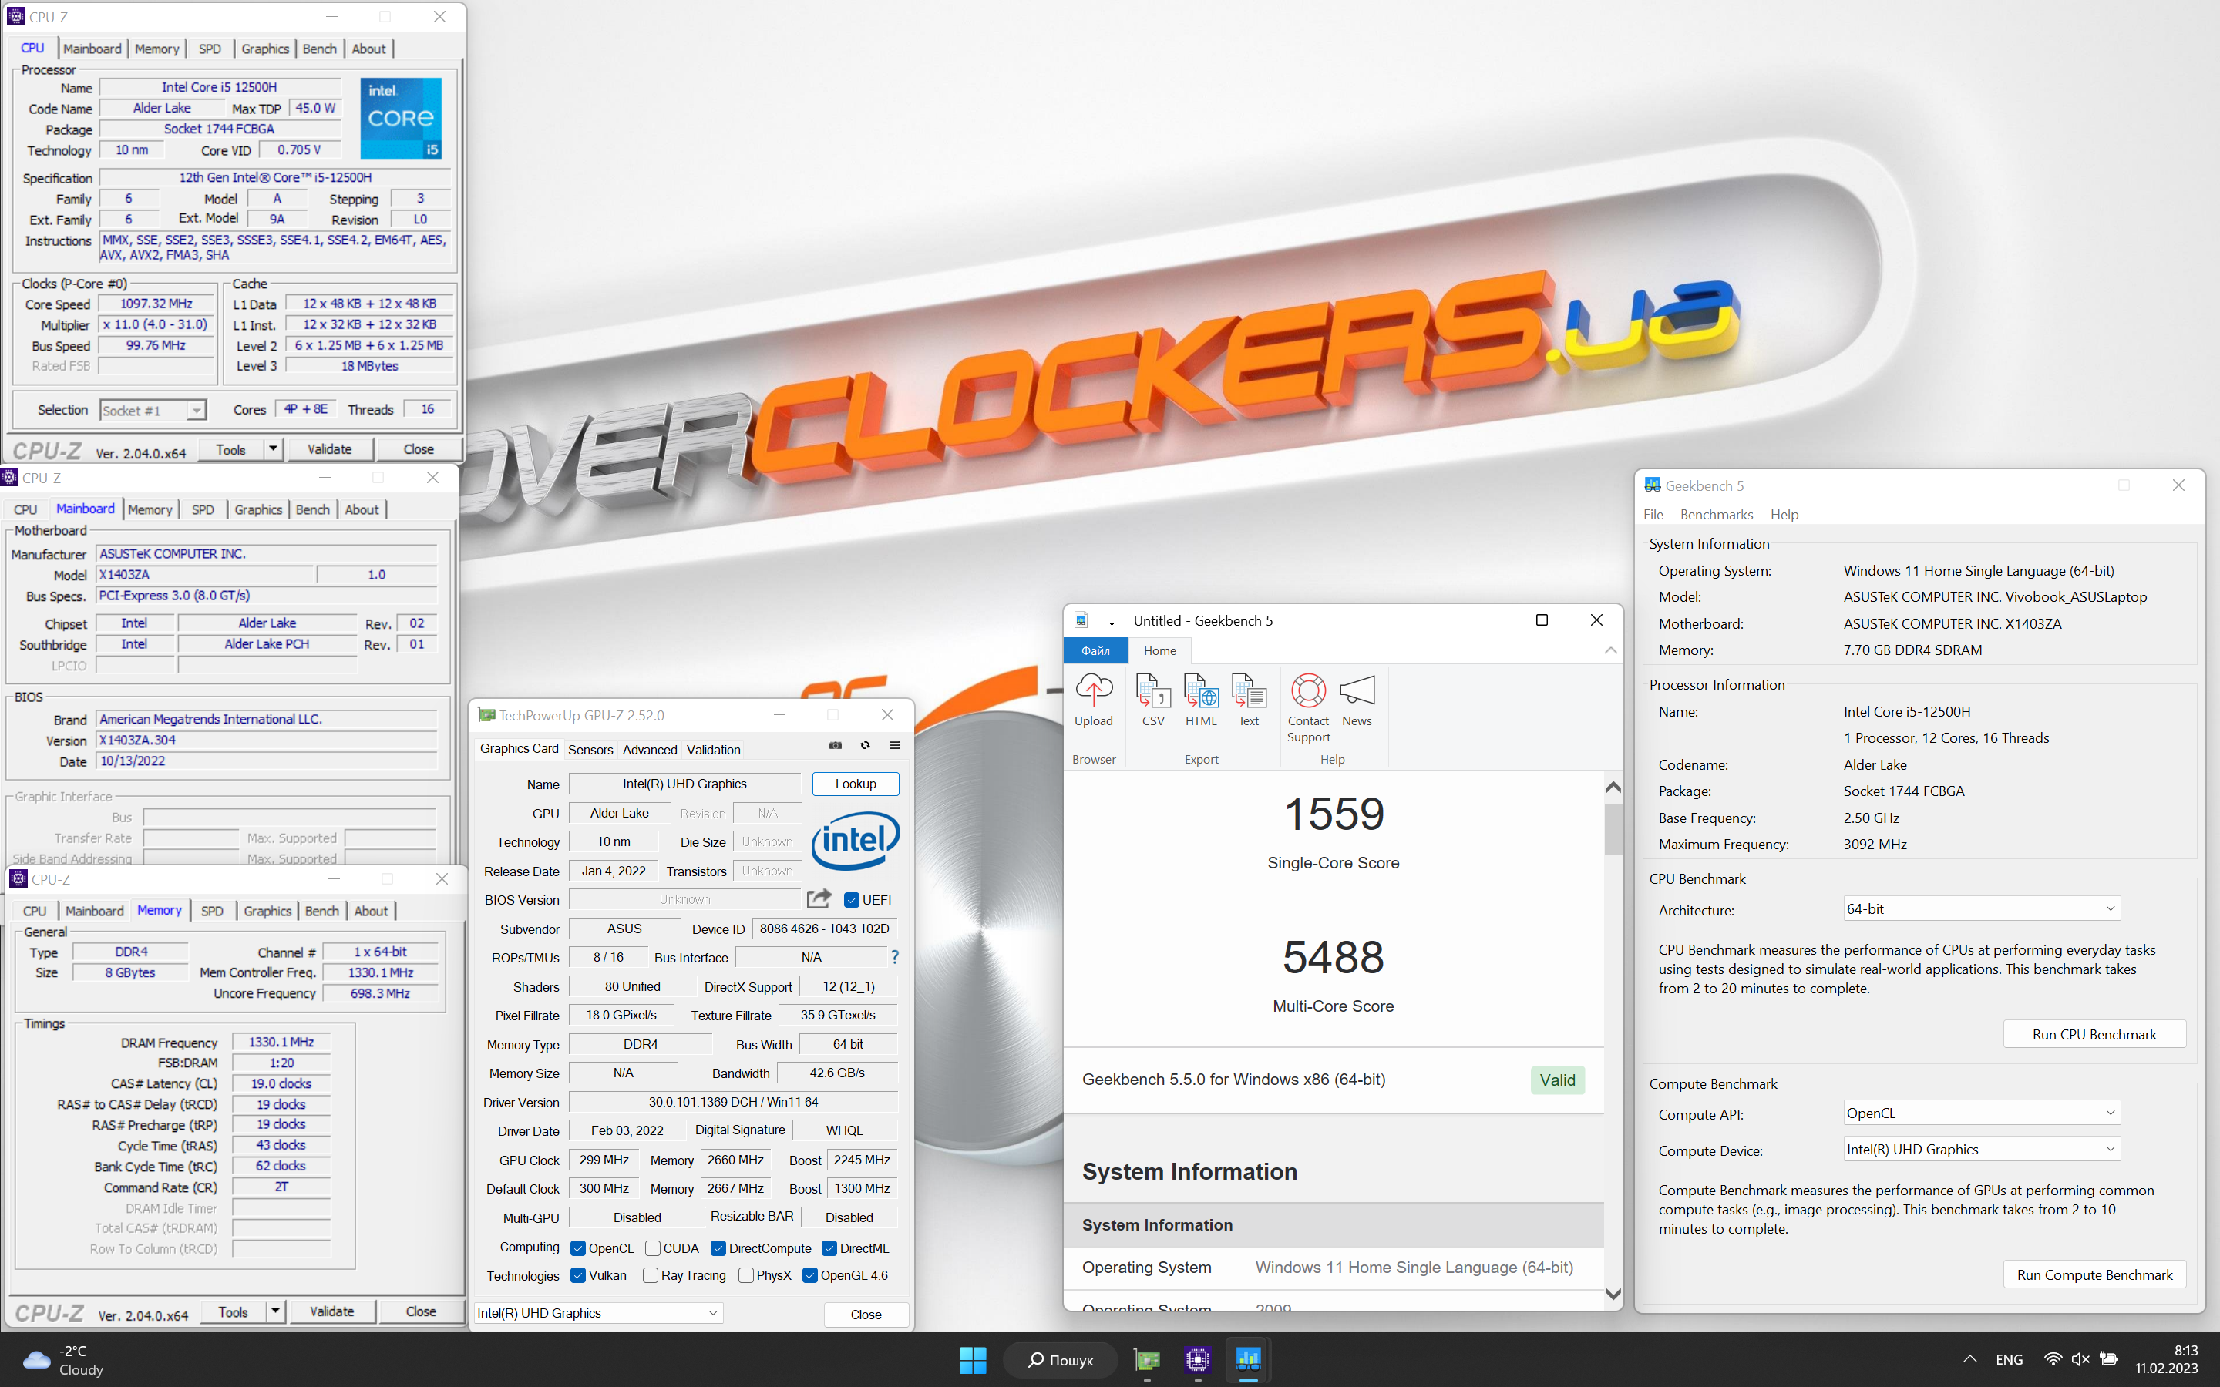Open the clock and date panel
The width and height of the screenshot is (2220, 1387).
(x=2168, y=1359)
